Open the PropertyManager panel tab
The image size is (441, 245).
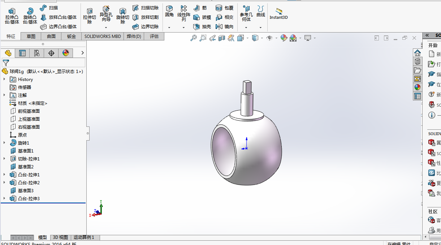click(x=22, y=53)
